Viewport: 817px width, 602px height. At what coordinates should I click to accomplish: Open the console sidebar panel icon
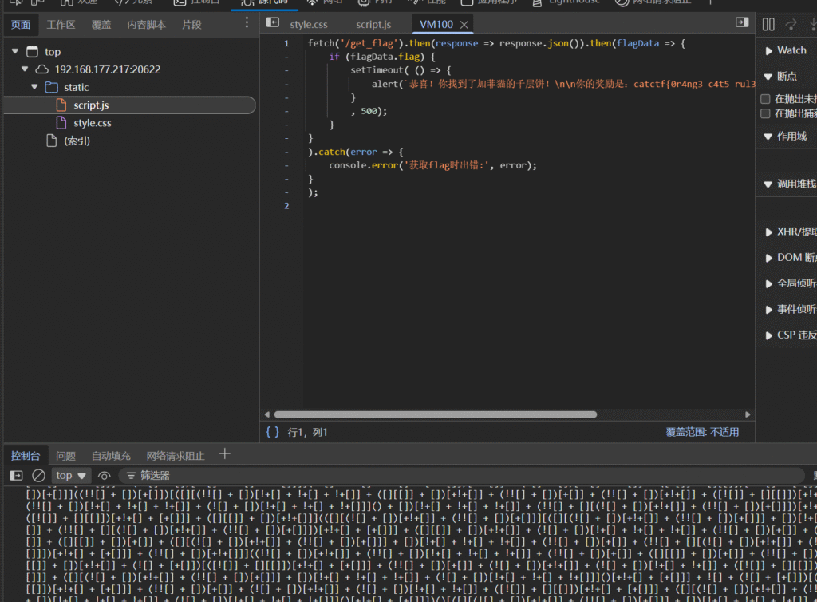point(16,475)
